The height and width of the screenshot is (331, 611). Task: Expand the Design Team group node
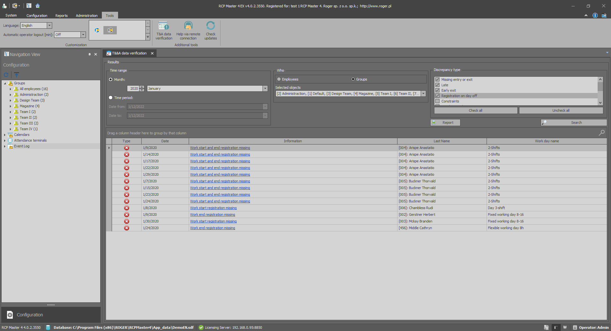tap(11, 101)
